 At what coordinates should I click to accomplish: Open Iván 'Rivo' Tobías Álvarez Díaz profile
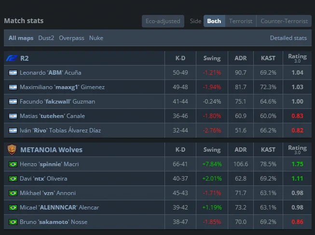point(60,131)
